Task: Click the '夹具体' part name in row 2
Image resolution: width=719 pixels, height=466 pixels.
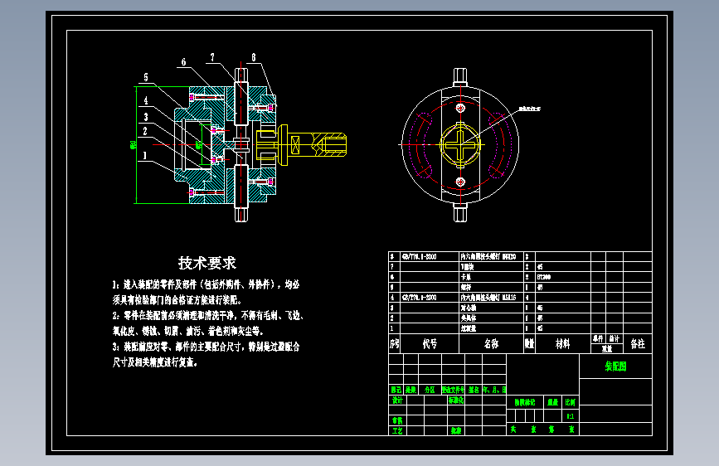Action: click(469, 318)
